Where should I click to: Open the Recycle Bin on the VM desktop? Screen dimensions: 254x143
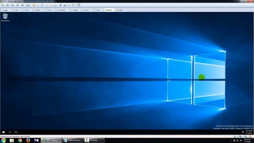[5, 17]
